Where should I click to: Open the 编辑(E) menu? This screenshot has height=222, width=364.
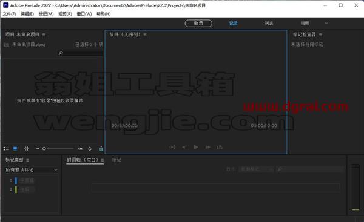(x=27, y=14)
